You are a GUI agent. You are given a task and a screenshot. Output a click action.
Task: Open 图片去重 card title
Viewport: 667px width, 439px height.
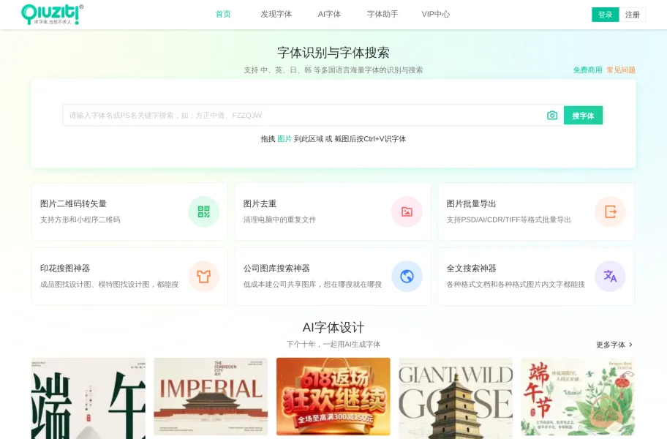(260, 203)
